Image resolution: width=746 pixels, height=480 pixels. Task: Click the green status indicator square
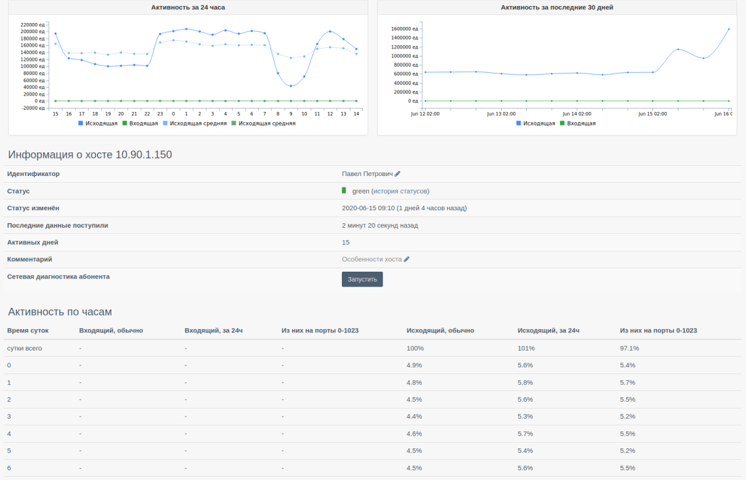tap(345, 191)
